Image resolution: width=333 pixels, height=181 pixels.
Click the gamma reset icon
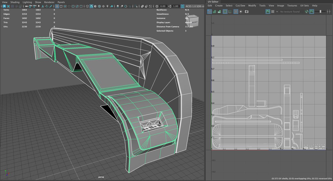(170, 6)
